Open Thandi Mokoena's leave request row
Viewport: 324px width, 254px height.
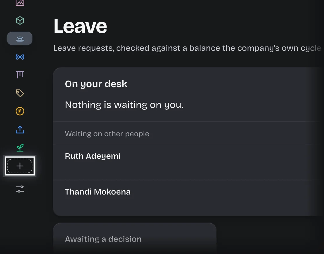tap(188, 198)
